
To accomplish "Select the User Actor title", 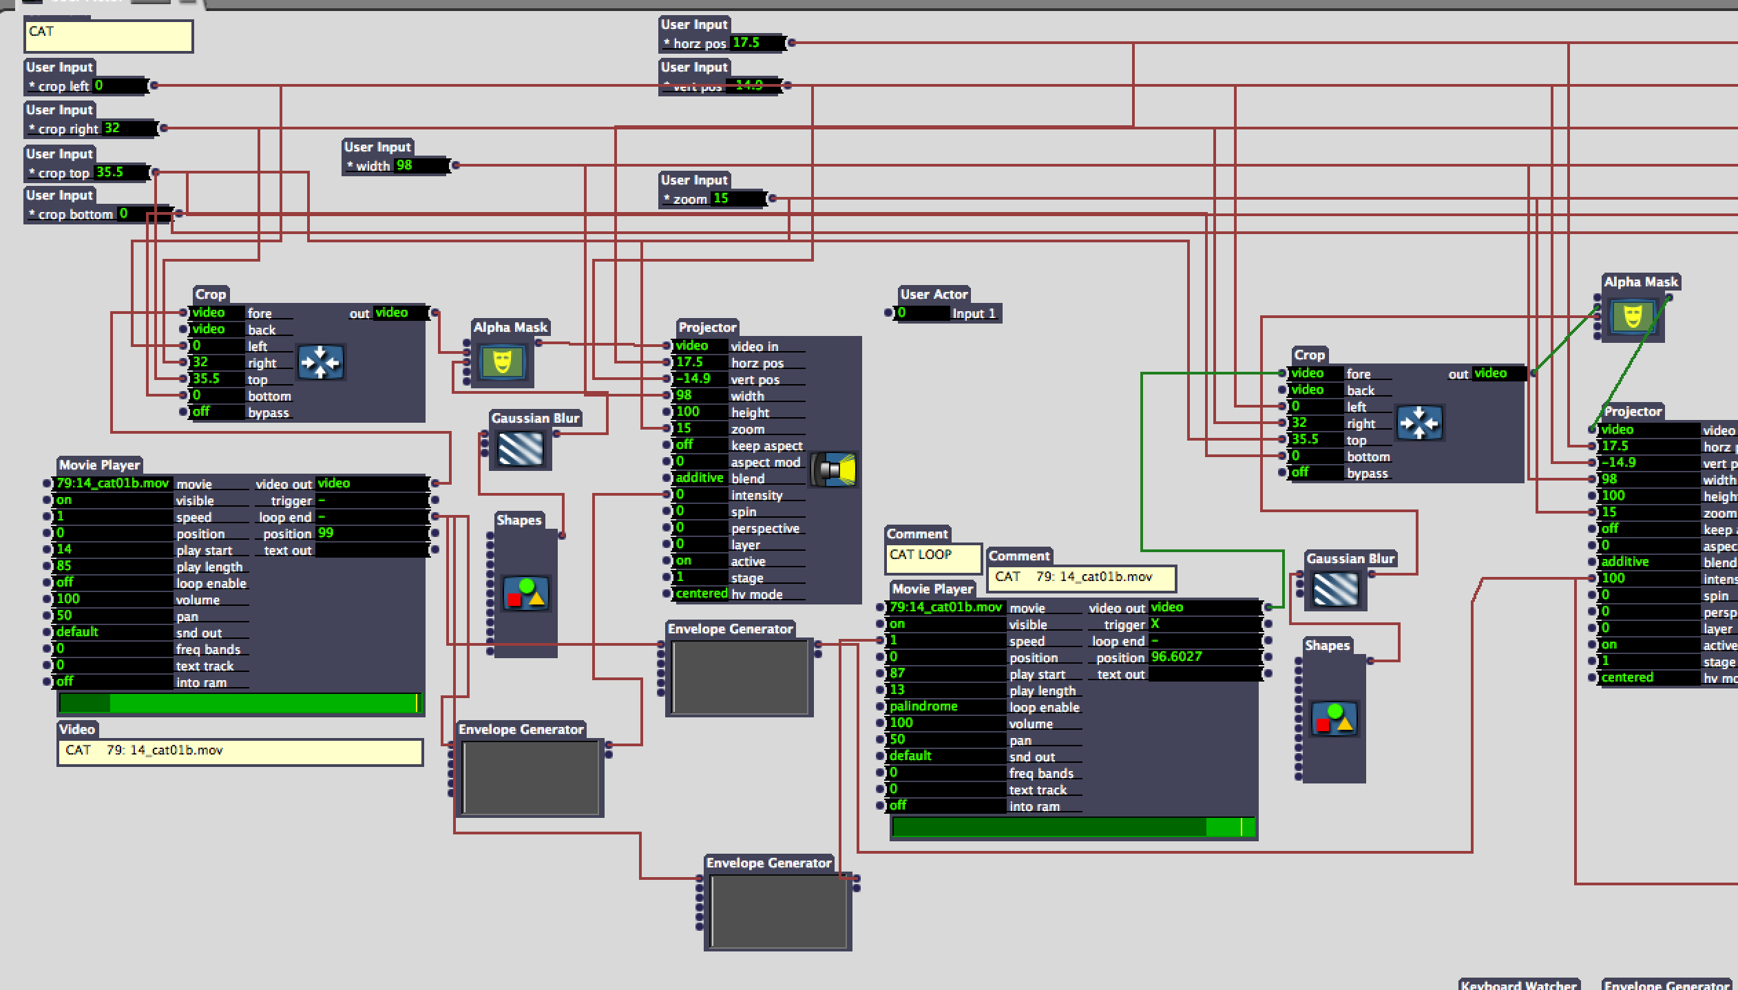I will [934, 294].
